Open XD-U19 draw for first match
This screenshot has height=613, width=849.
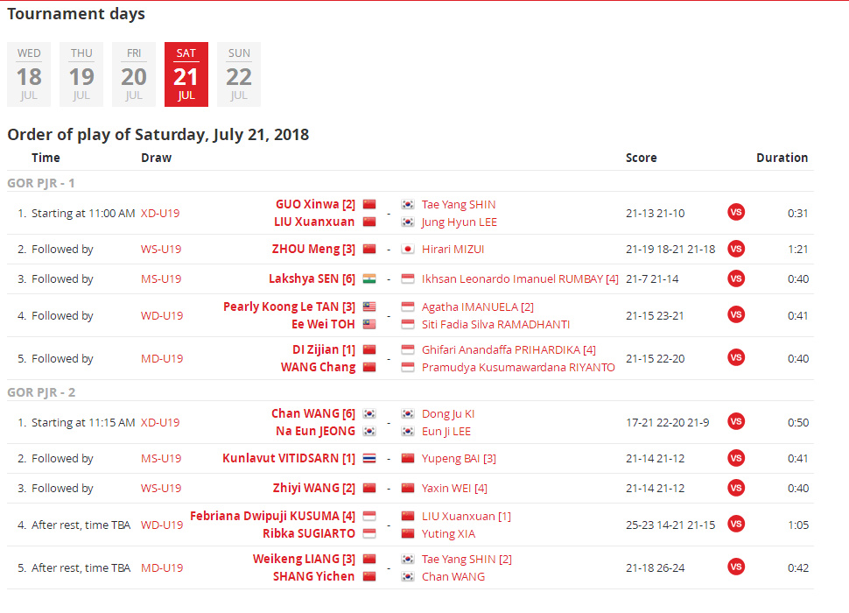162,213
